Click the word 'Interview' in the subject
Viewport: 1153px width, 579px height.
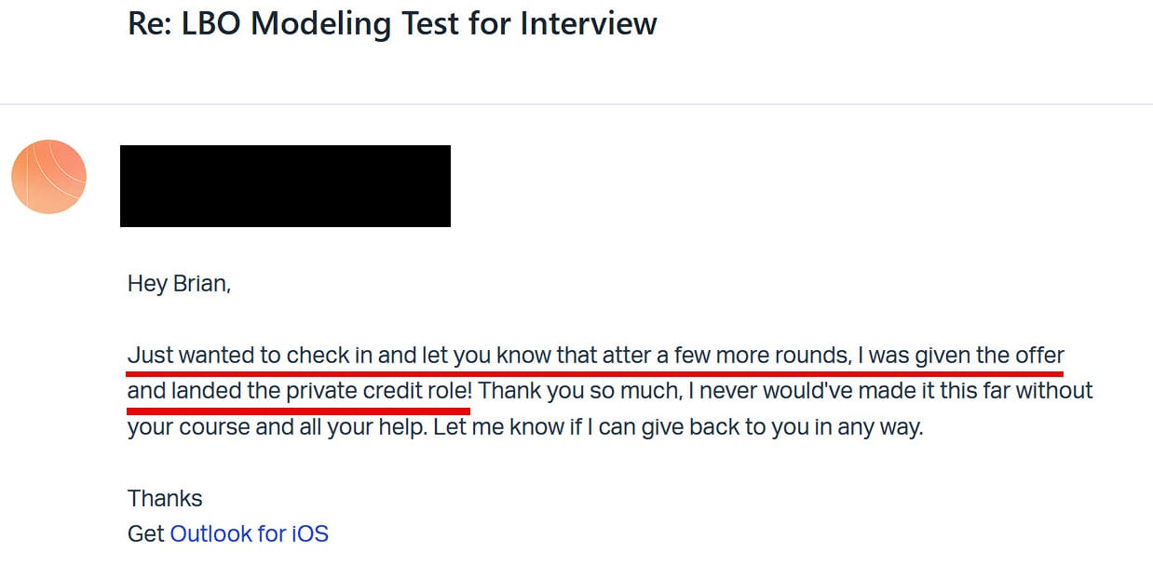click(x=588, y=23)
